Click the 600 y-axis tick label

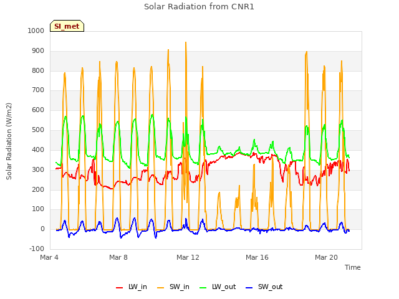(x=38, y=110)
